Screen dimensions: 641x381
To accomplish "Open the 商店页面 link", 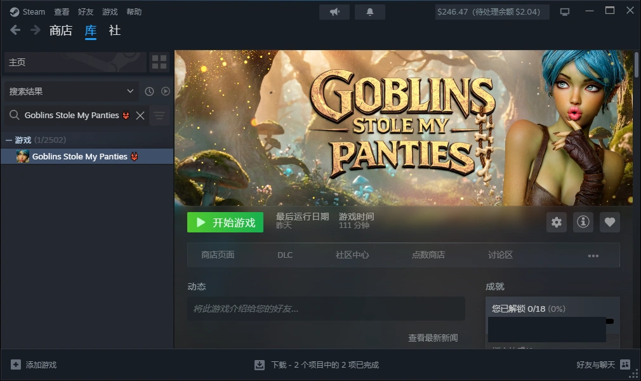I will click(218, 255).
